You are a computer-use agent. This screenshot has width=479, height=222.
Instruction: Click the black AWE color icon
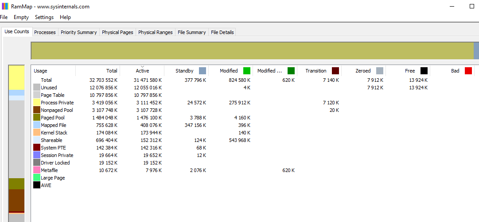pyautogui.click(x=37, y=185)
